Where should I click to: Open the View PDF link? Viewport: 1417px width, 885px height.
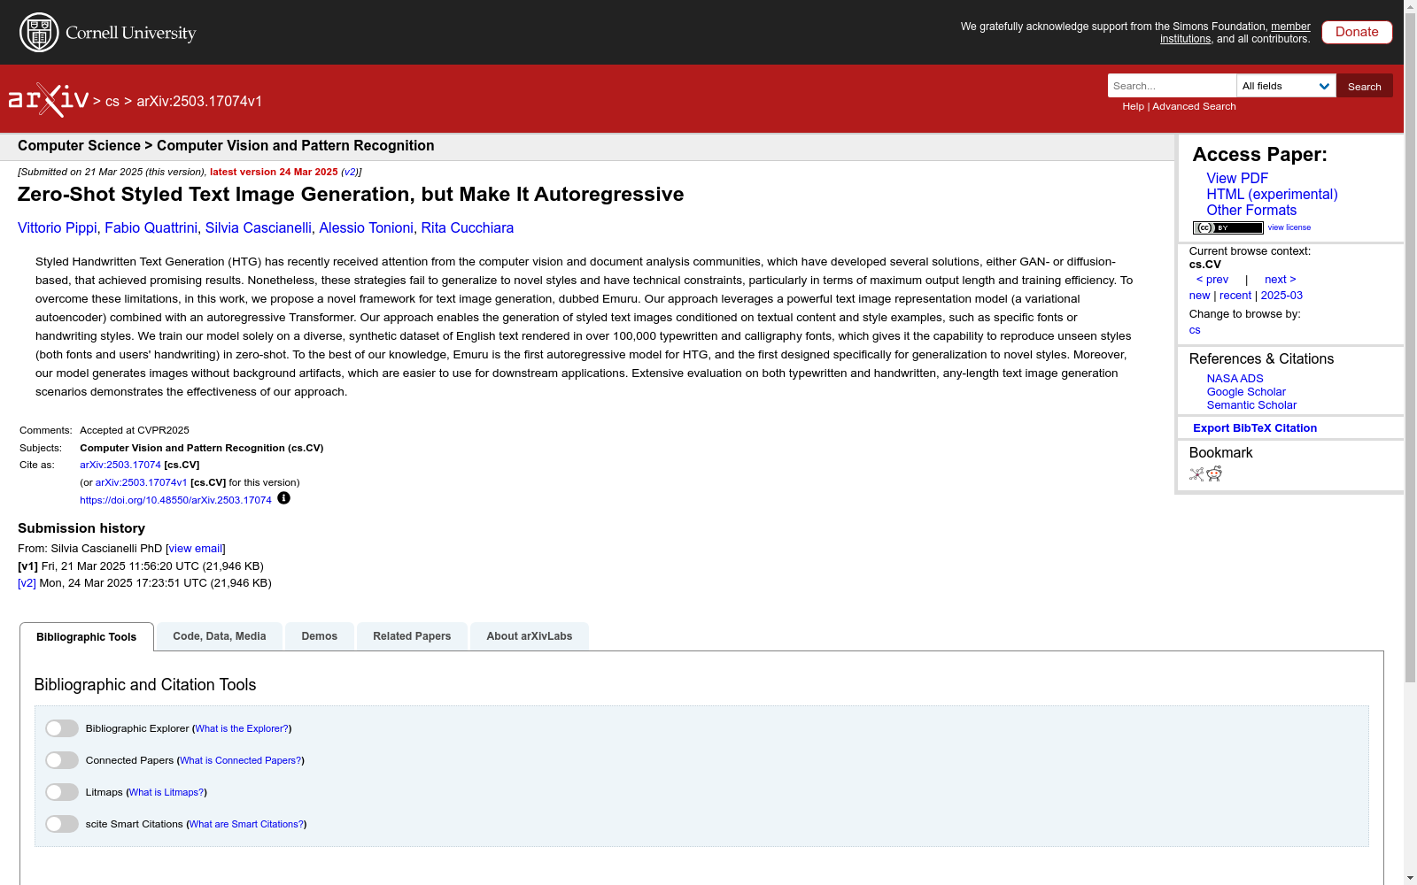click(1237, 178)
